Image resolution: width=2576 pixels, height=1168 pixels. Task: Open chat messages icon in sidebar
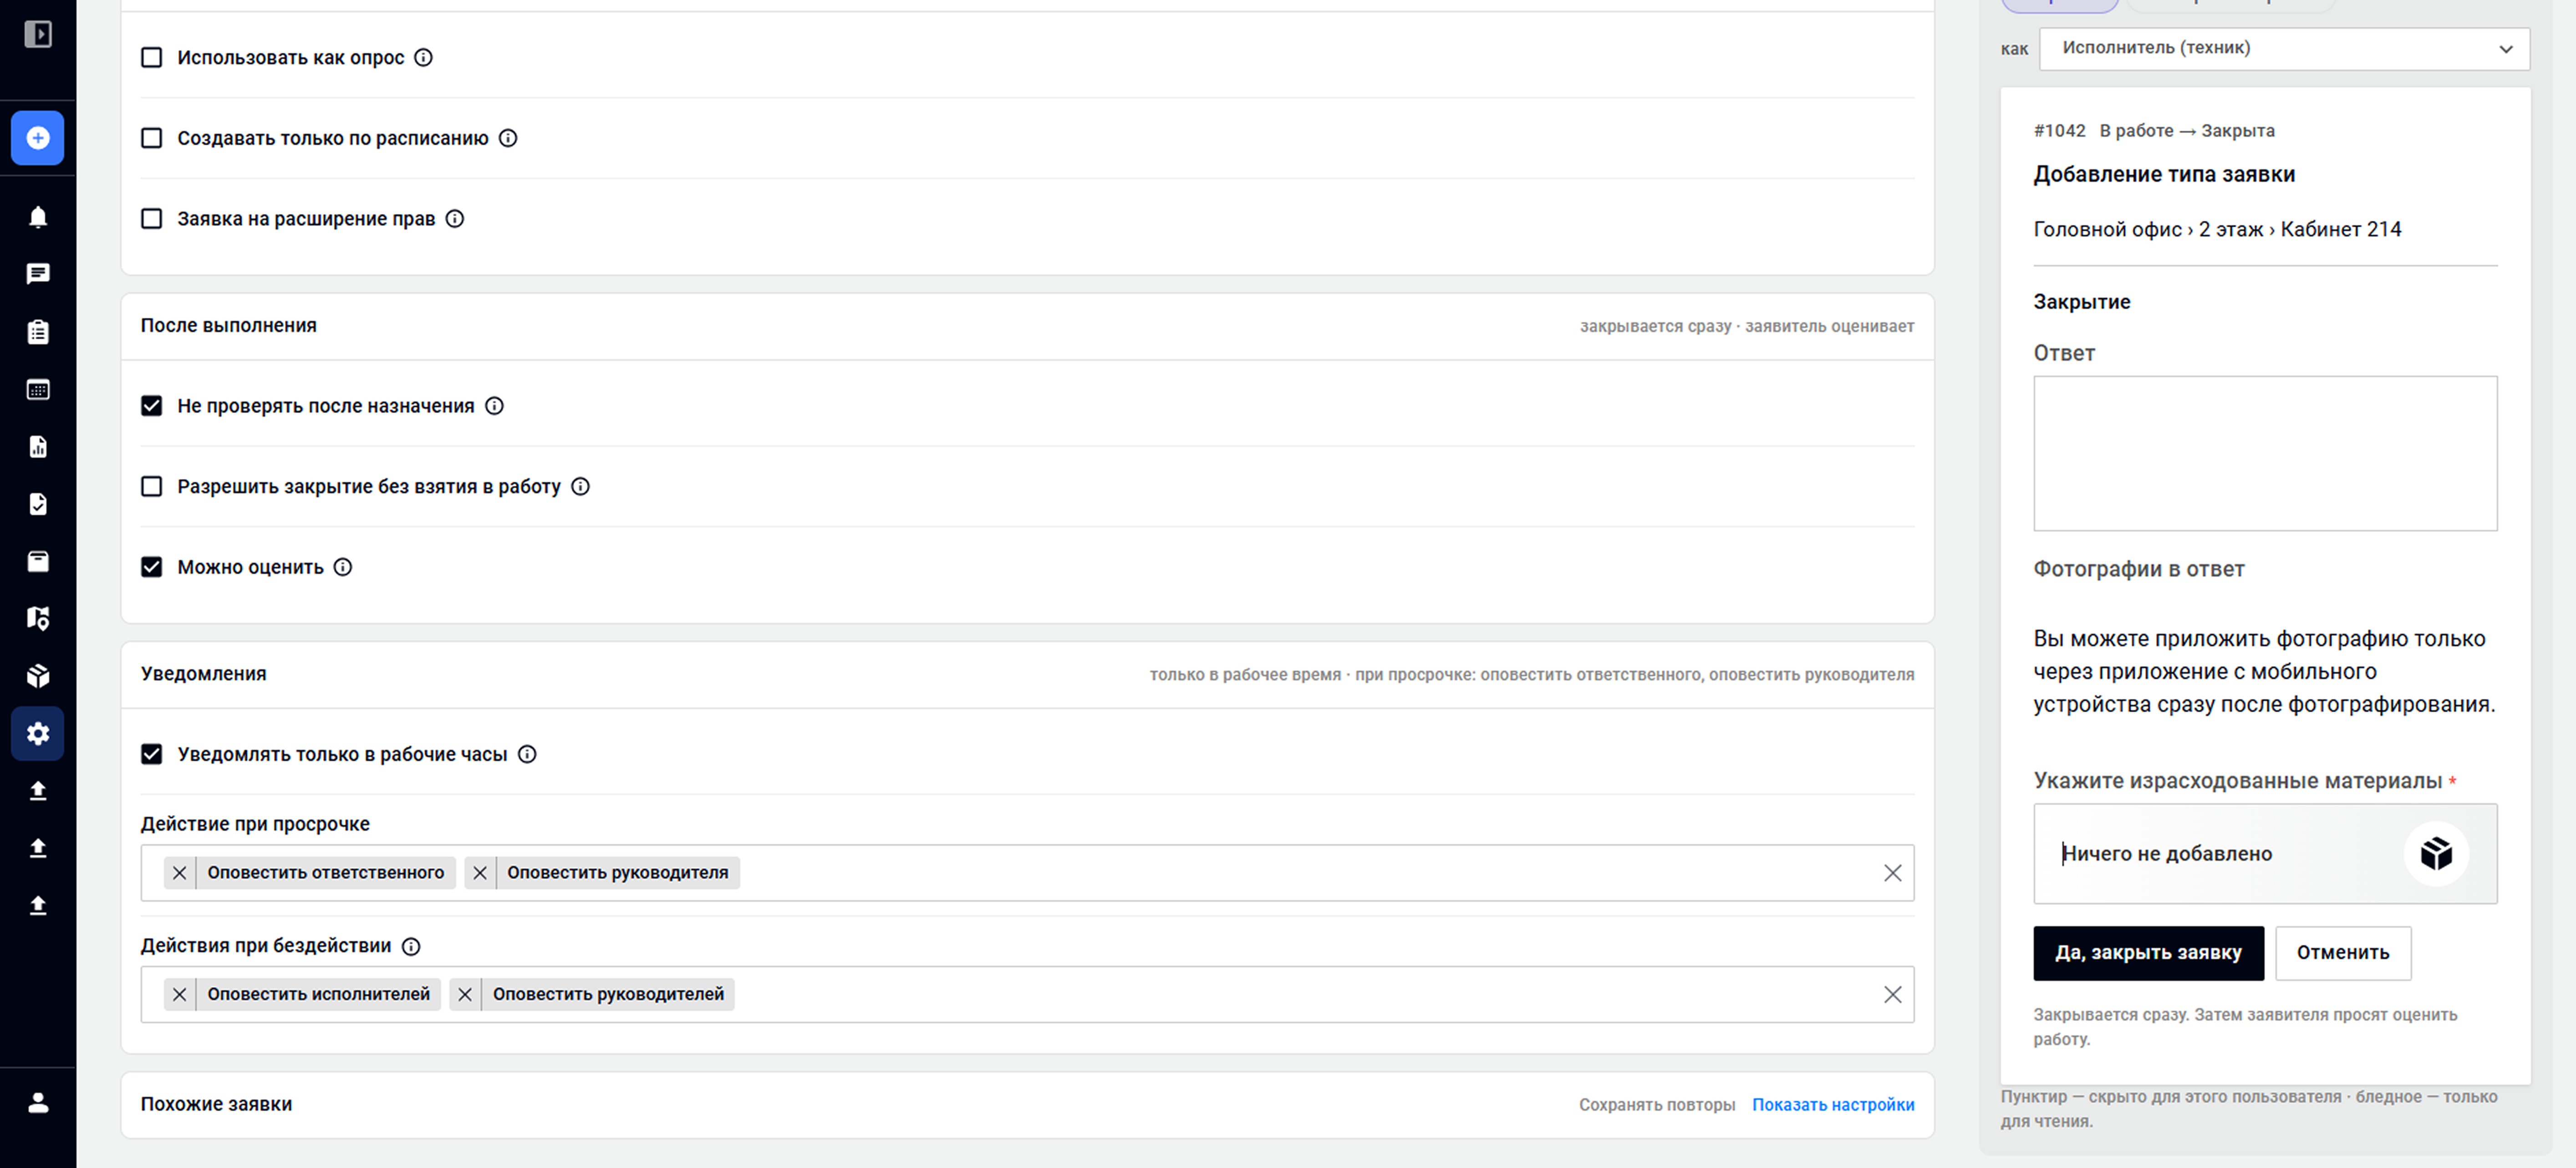(x=38, y=274)
